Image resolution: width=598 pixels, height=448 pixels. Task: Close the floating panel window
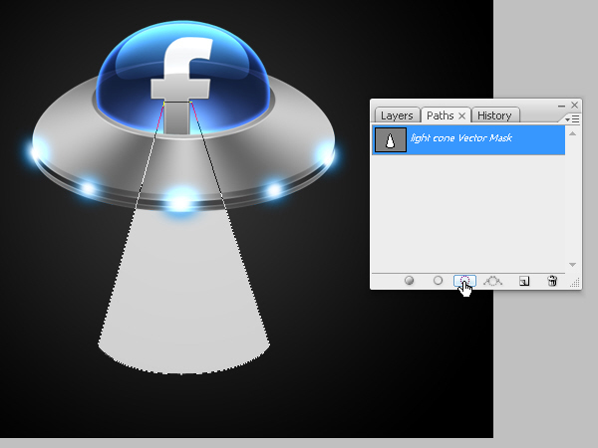tap(575, 105)
